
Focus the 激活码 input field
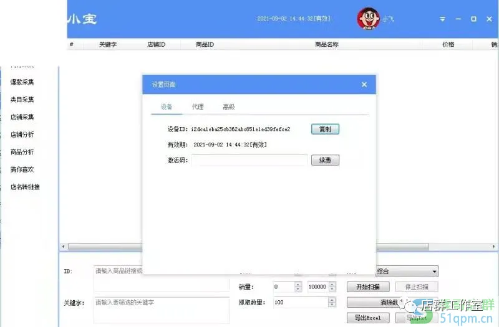coord(249,160)
